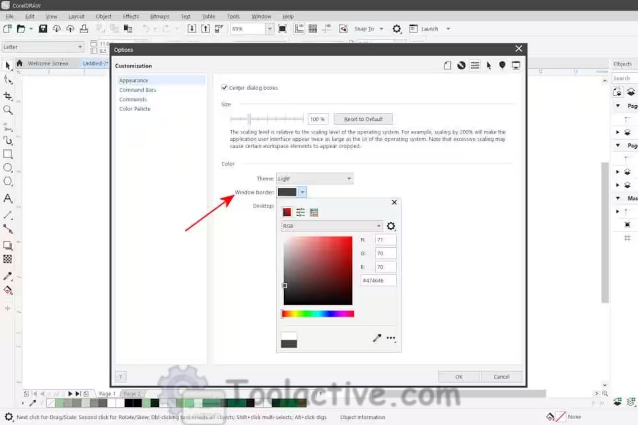638x425 pixels.
Task: Switch to the color sliders view icon
Action: (x=300, y=212)
